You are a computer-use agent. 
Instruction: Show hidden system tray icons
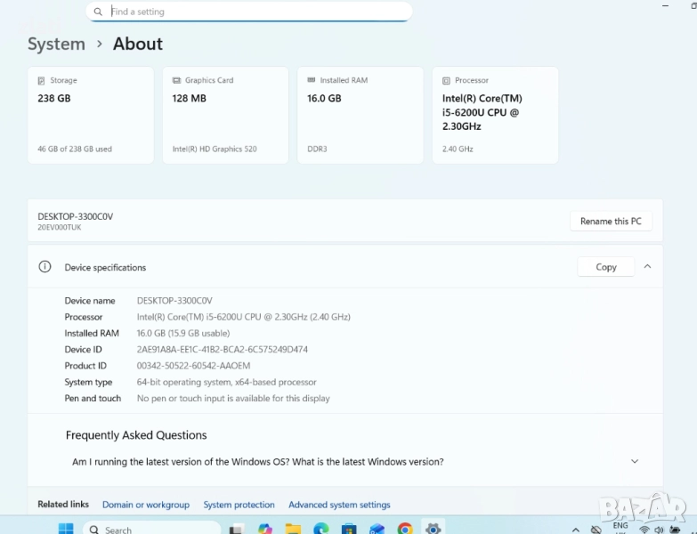(x=575, y=530)
